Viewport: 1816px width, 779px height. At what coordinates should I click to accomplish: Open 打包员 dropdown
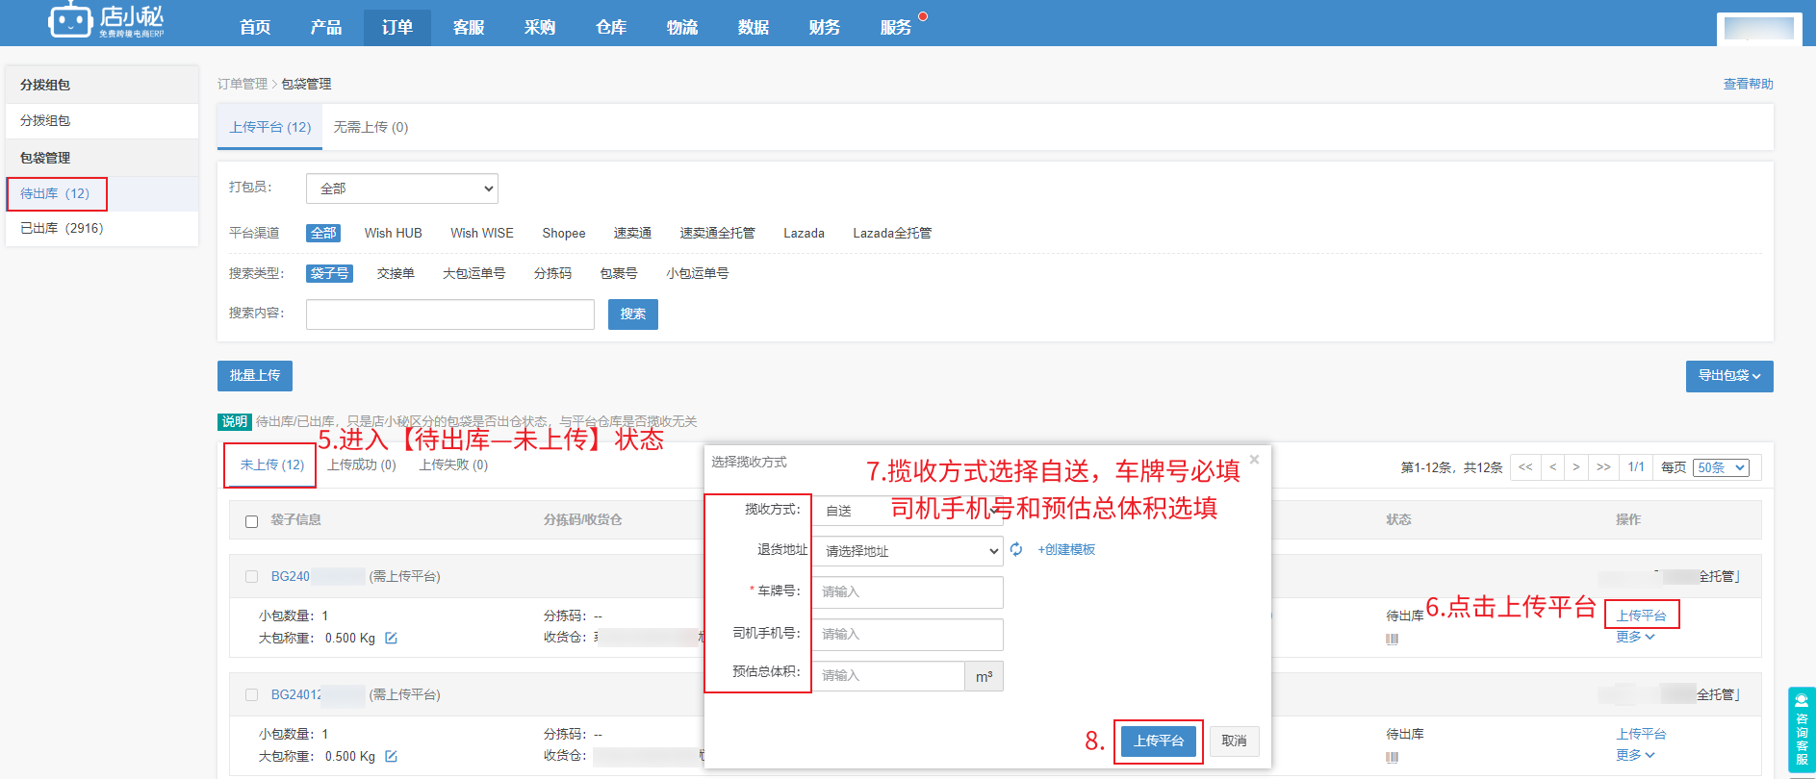coord(402,188)
